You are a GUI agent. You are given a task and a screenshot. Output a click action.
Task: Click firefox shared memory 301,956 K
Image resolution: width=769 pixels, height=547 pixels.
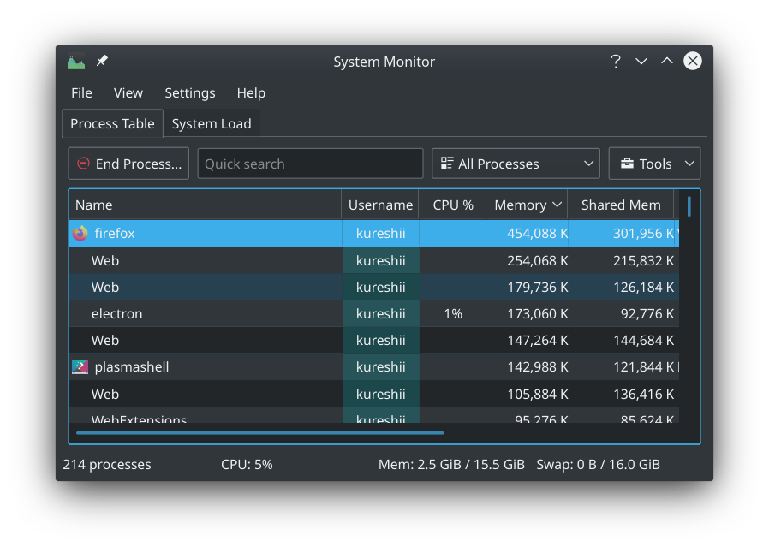(x=643, y=234)
